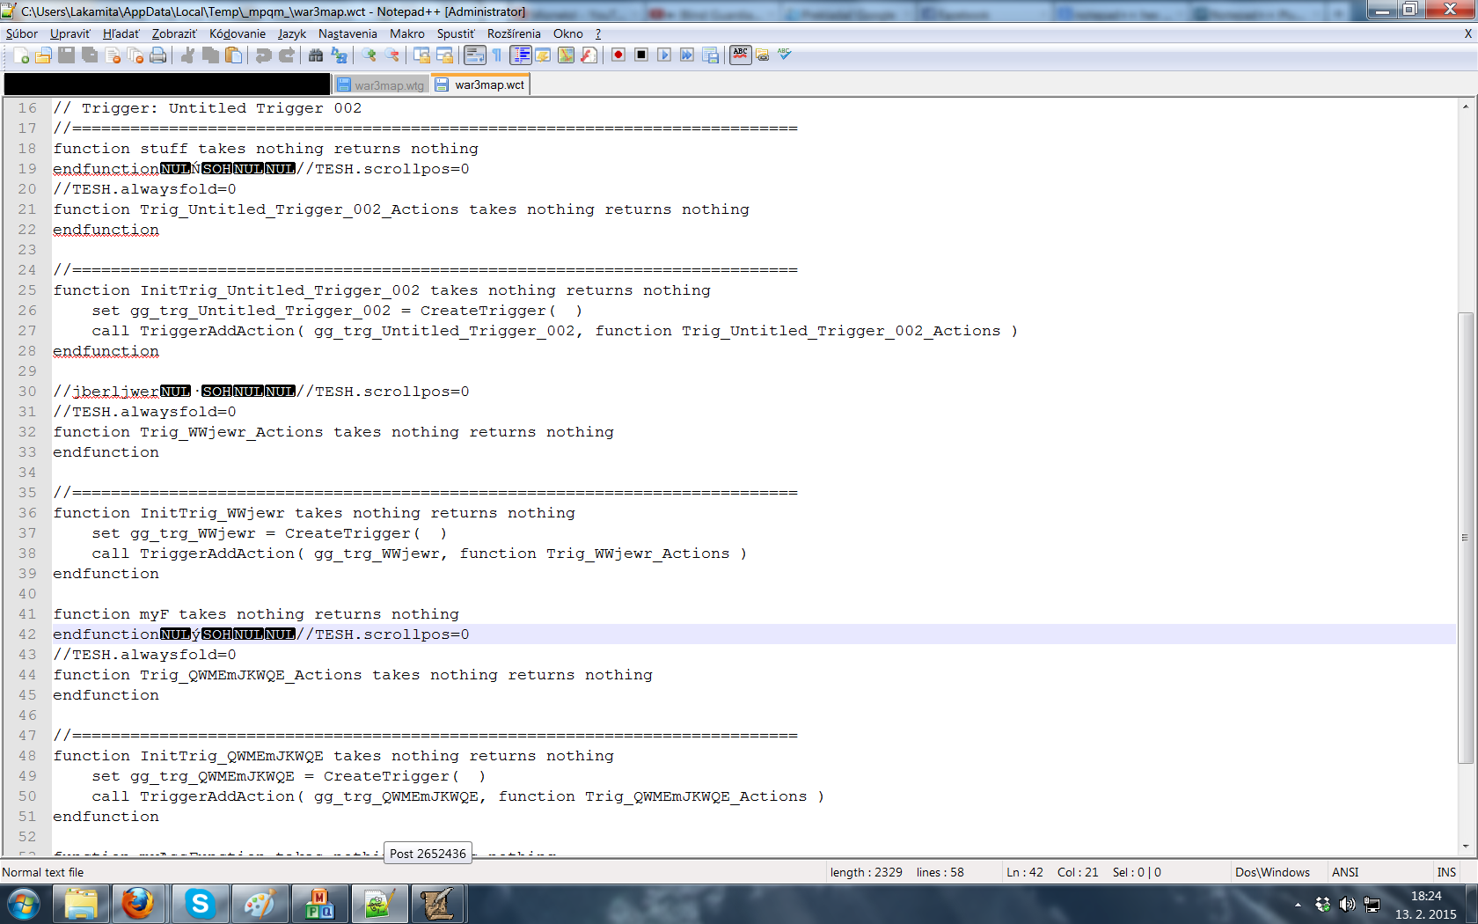
Task: Run macro multiple times icon
Action: point(687,55)
